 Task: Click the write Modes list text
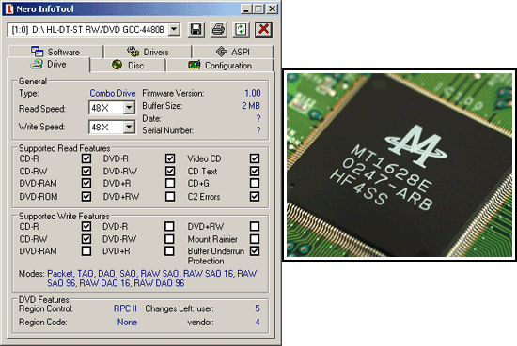click(151, 278)
